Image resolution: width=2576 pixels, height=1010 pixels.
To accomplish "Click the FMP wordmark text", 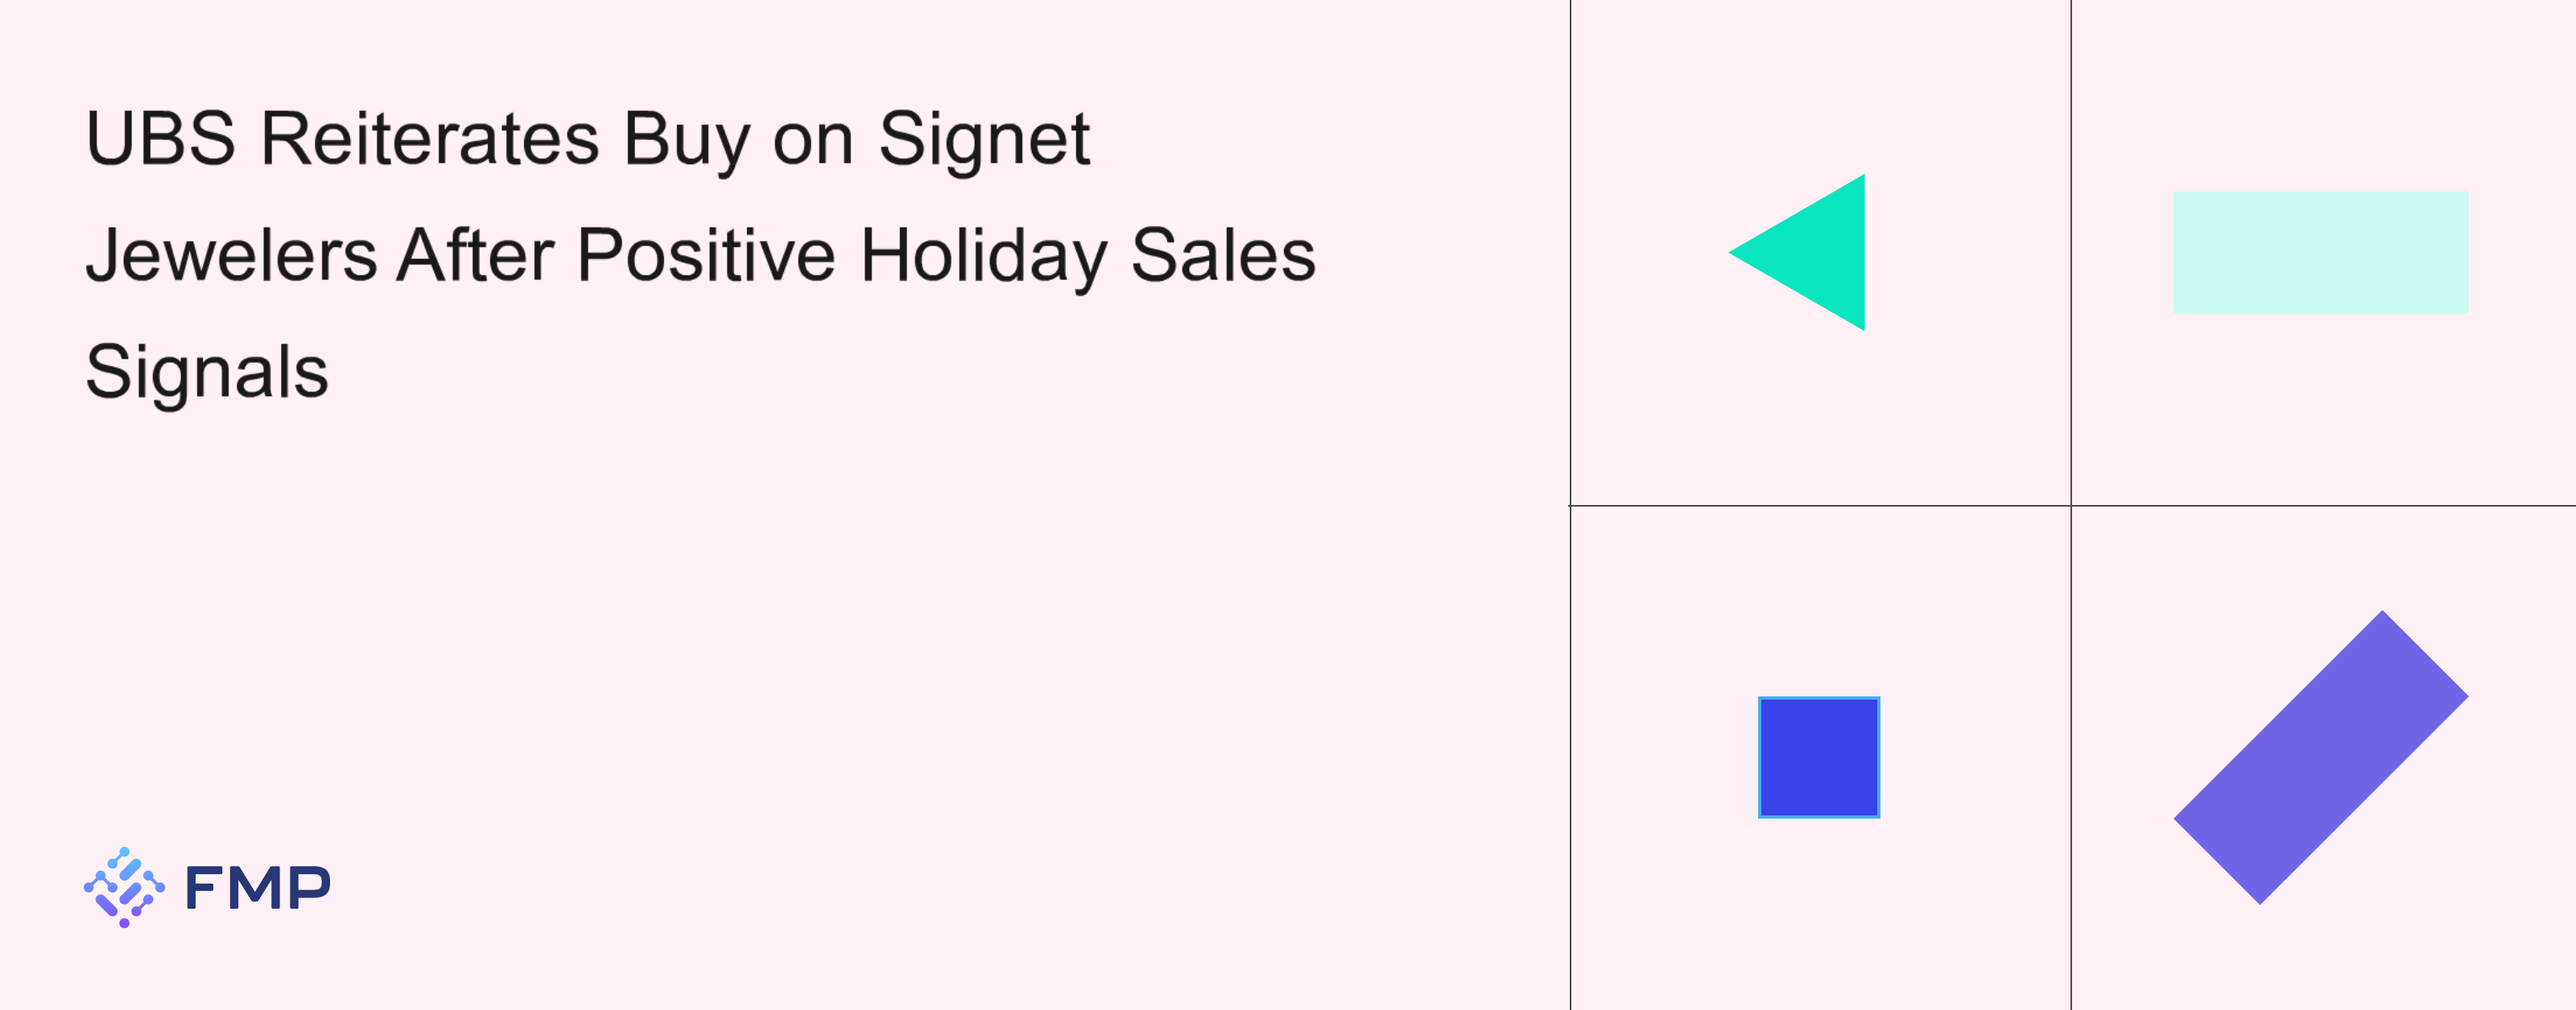I will (x=258, y=887).
